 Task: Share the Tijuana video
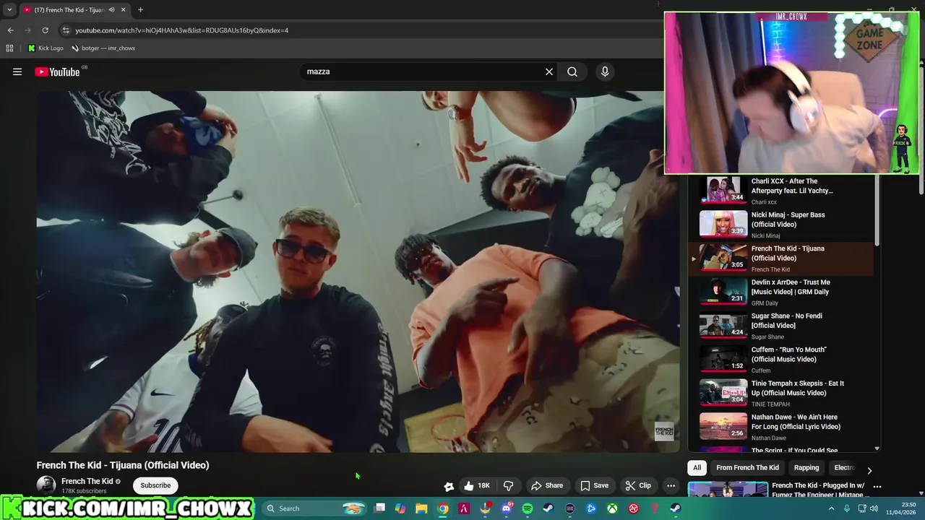tap(547, 485)
